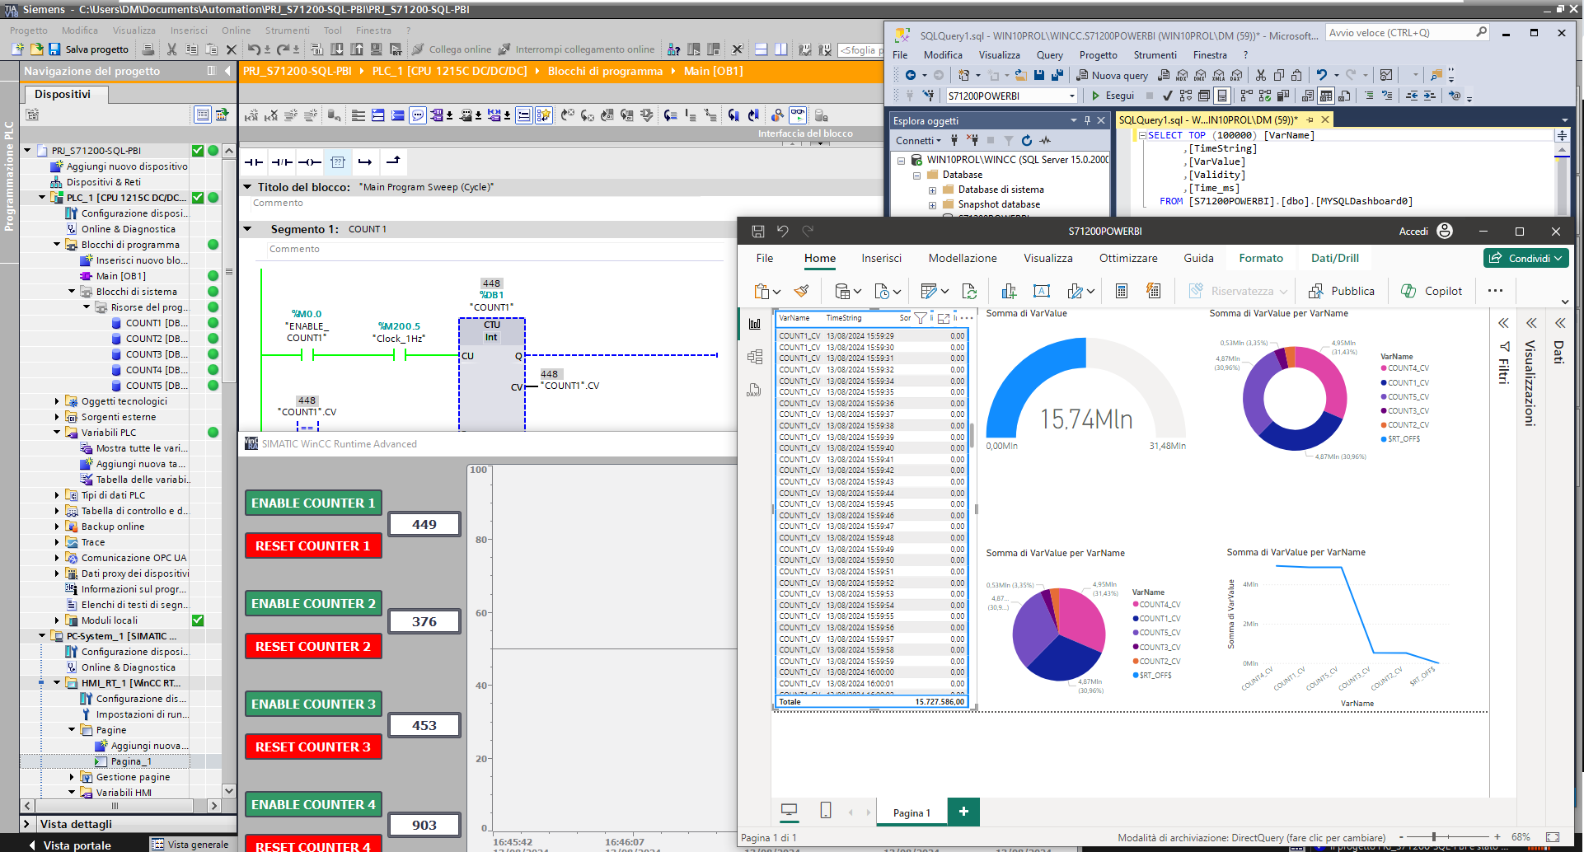The width and height of the screenshot is (1584, 852).
Task: Click Copilot in Power BI ribbon
Action: pyautogui.click(x=1432, y=291)
